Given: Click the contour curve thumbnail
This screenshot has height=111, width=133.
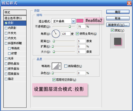Looking at the screenshot, I should tap(55, 66).
